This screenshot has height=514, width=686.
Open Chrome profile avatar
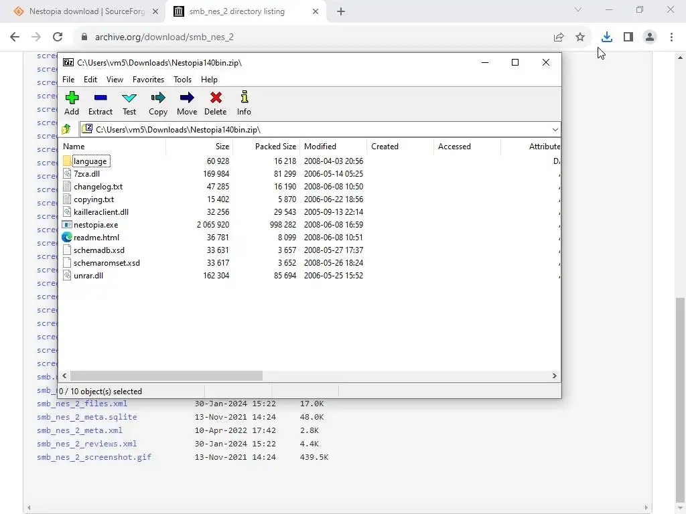(650, 37)
